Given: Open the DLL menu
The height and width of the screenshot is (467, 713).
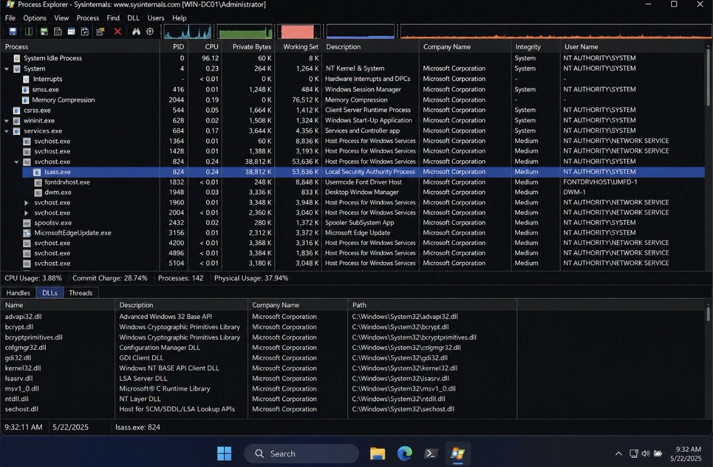Looking at the screenshot, I should 132,18.
